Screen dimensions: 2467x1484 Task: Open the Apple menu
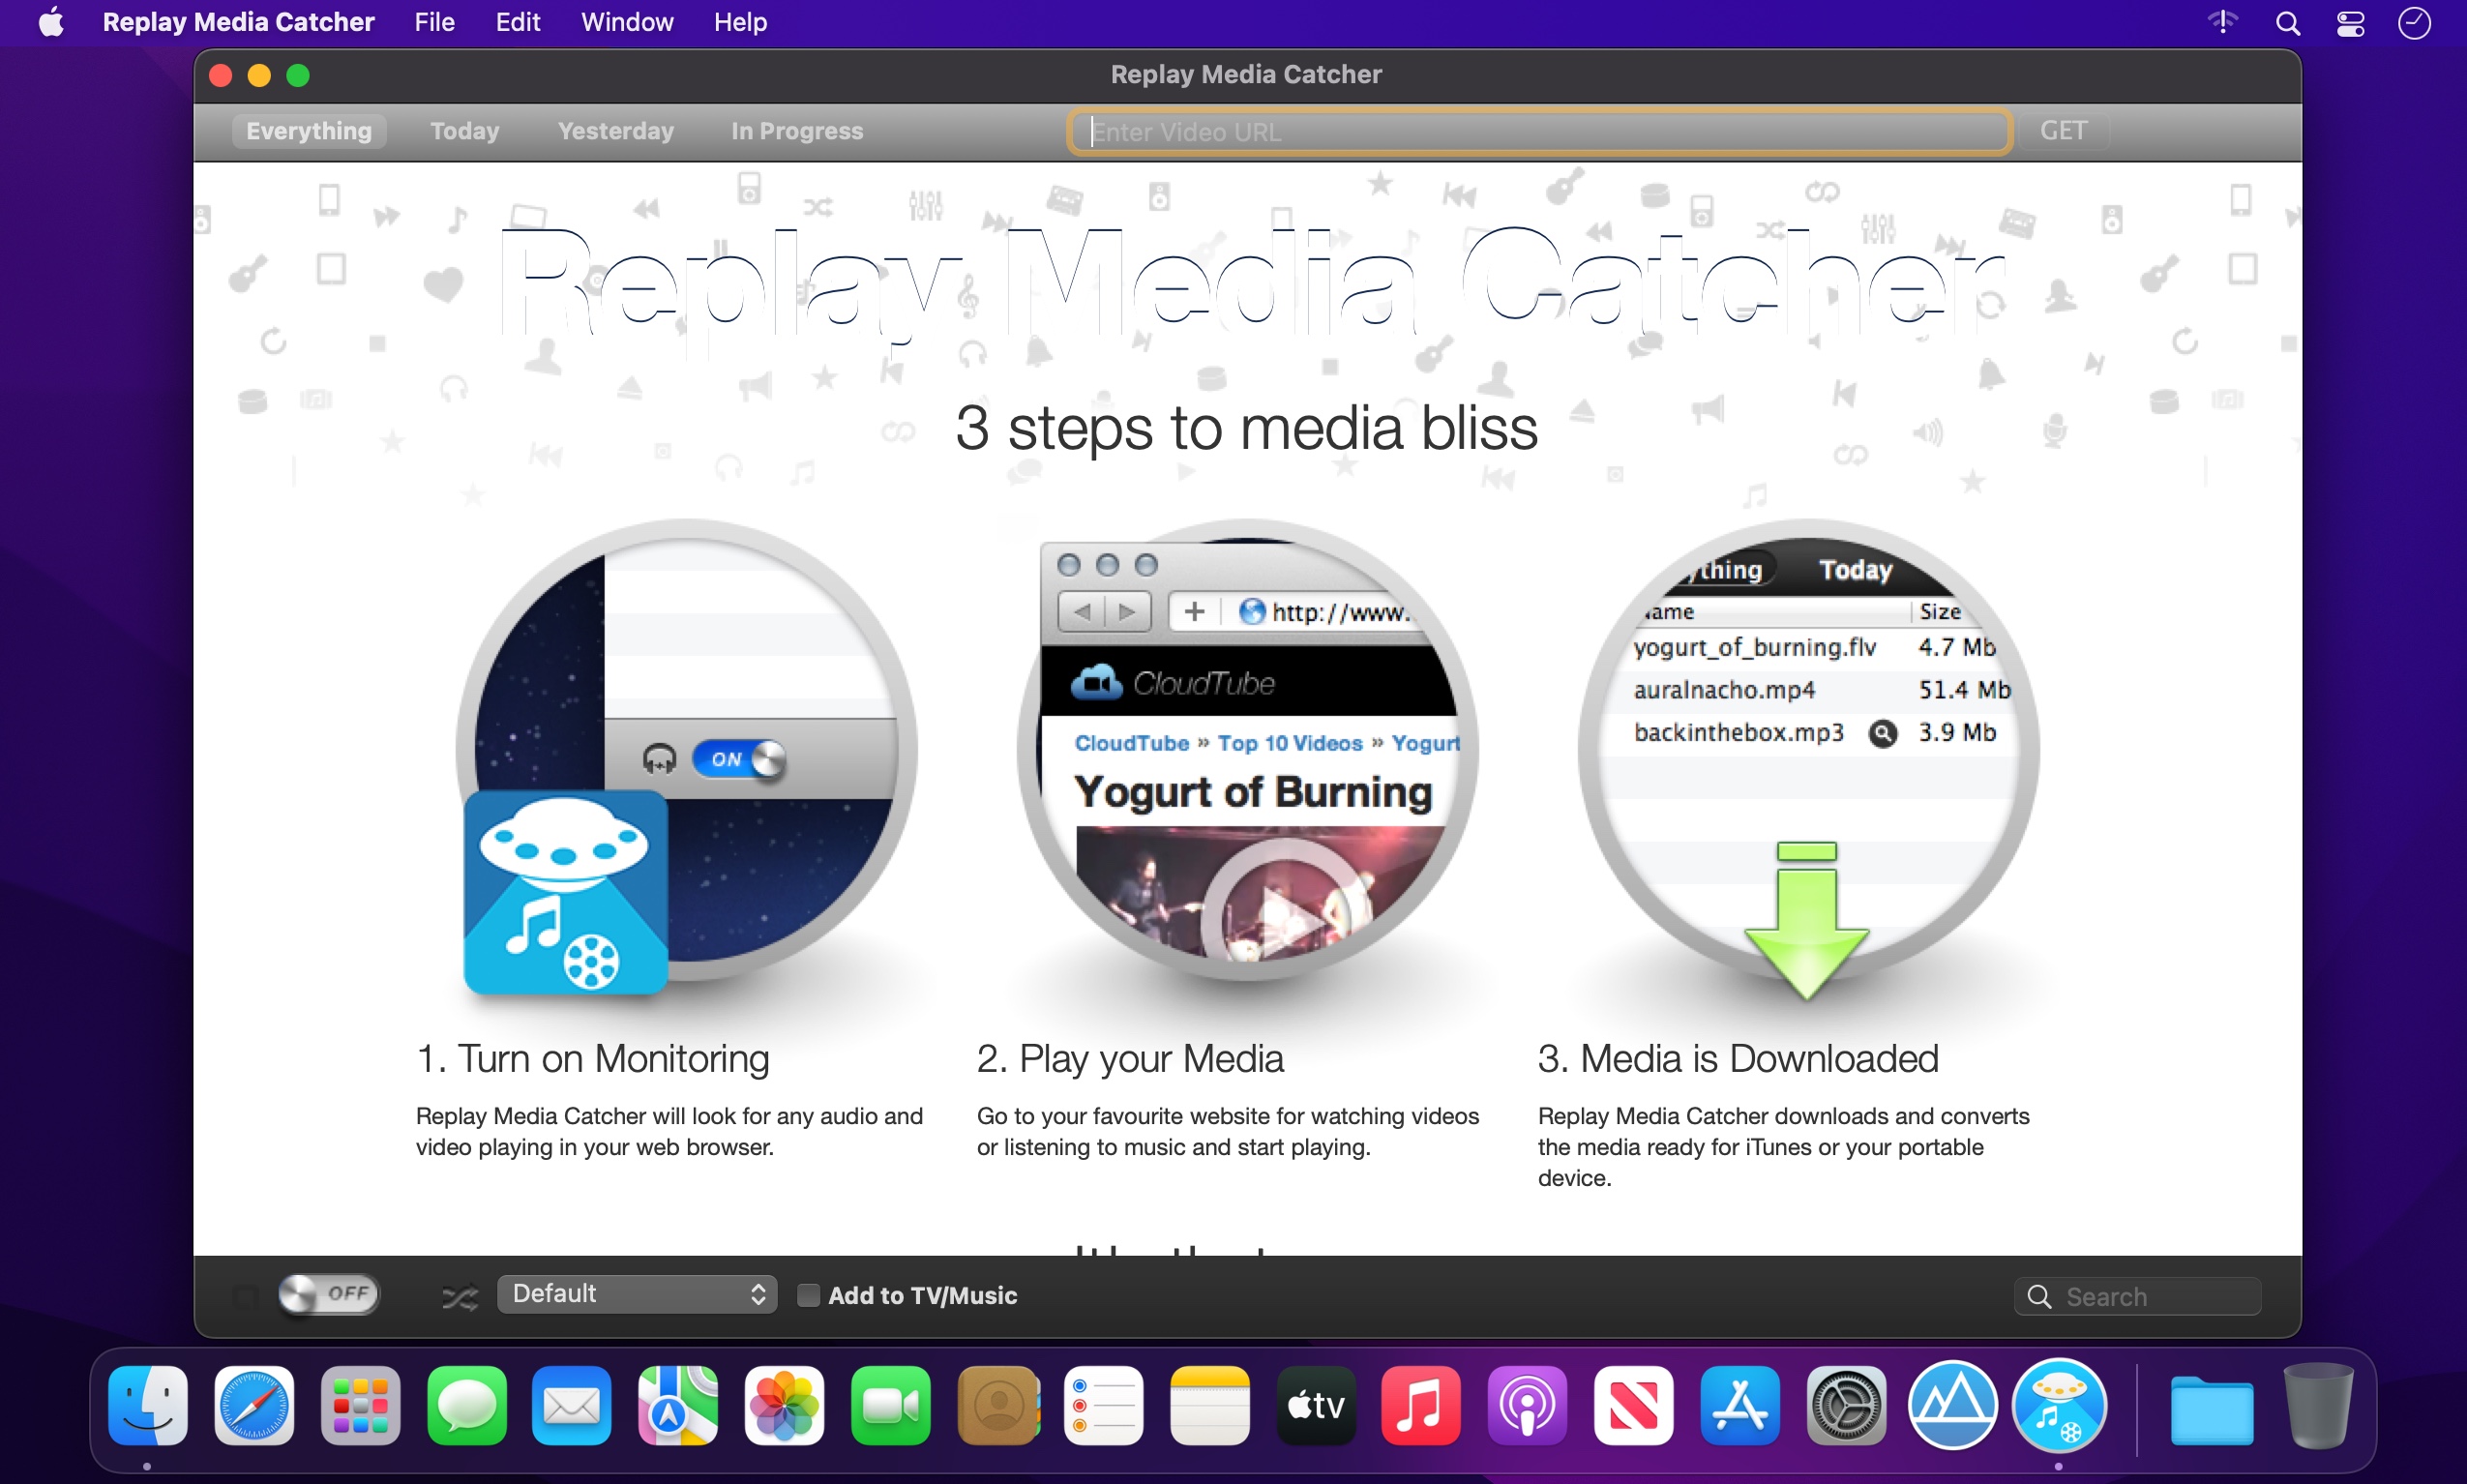coord(51,22)
